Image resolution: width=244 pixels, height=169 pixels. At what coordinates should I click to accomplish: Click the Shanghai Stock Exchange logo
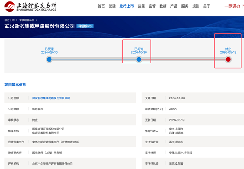tap(30, 7)
